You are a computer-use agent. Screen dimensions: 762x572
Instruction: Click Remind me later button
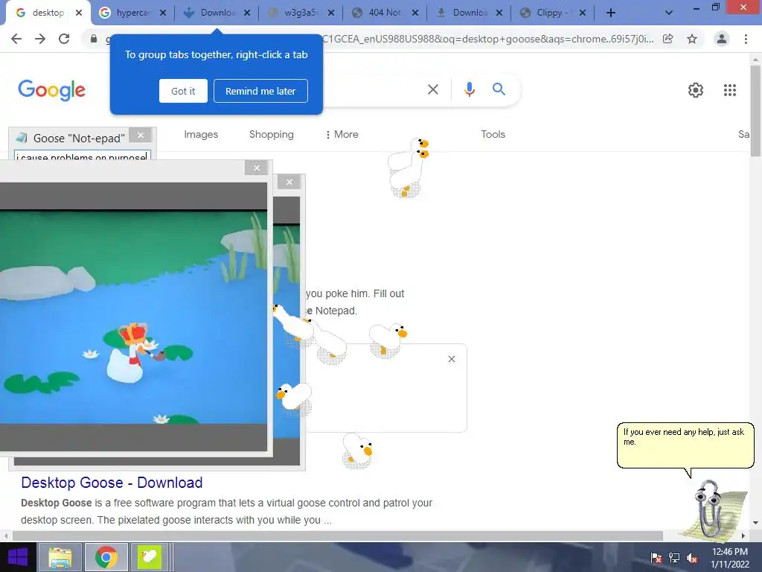[260, 91]
